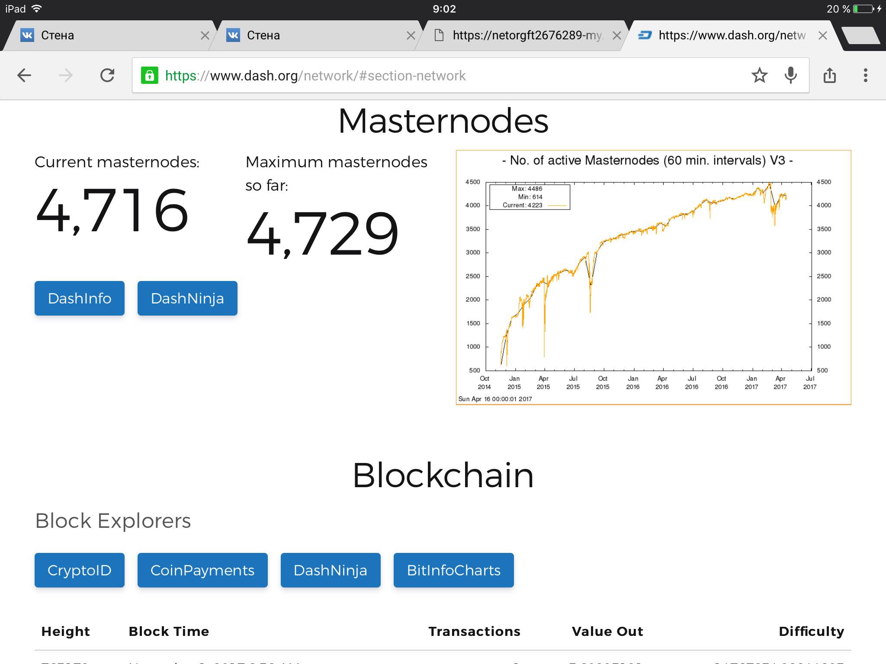Tap the battery indicator in status bar
Screen dimensions: 886x664
(864, 9)
